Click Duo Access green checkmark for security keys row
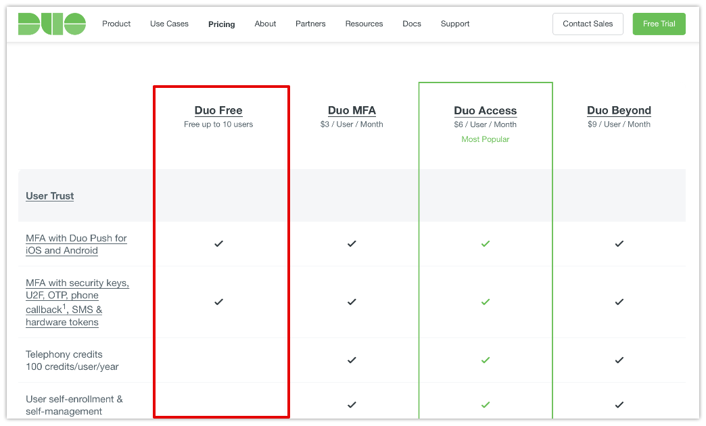The width and height of the screenshot is (706, 426). click(486, 302)
